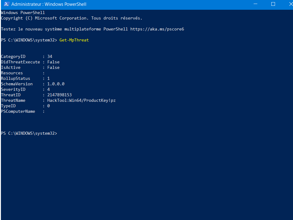Click the CategoryID value 34

click(50, 57)
